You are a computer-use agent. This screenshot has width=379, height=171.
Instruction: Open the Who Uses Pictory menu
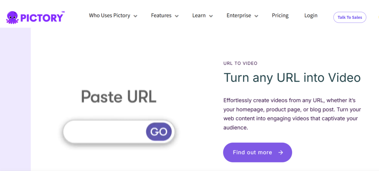coord(110,16)
